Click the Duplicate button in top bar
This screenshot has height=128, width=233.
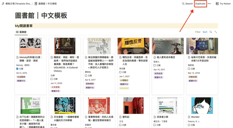coord(200,4)
